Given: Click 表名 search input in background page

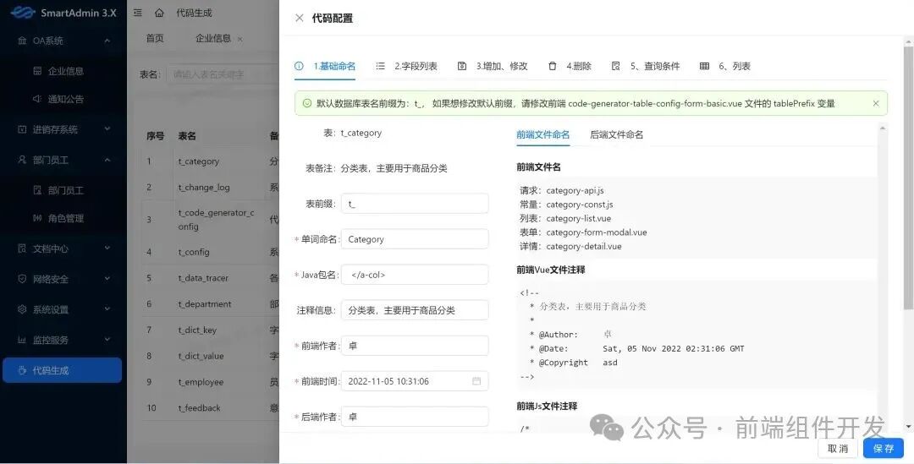Looking at the screenshot, I should (x=223, y=74).
